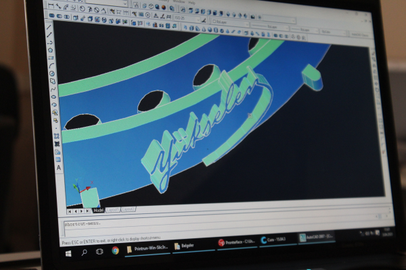Set view to Top
406x270 pixels.
point(191,11)
